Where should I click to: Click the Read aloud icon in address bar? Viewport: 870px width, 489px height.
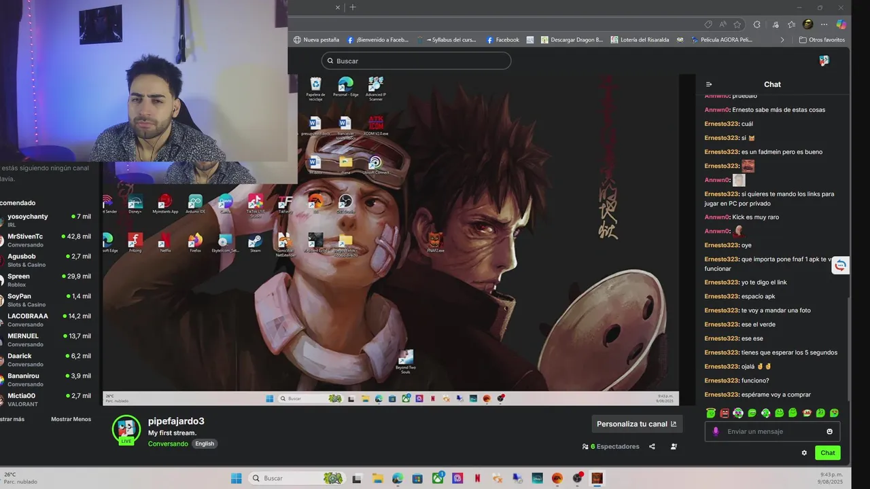click(x=723, y=24)
